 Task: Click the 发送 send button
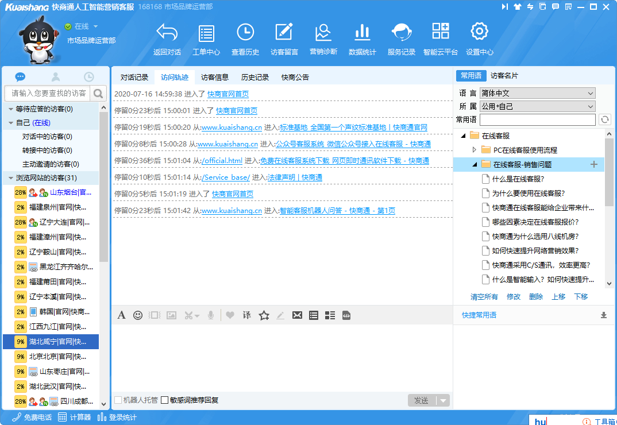click(421, 400)
